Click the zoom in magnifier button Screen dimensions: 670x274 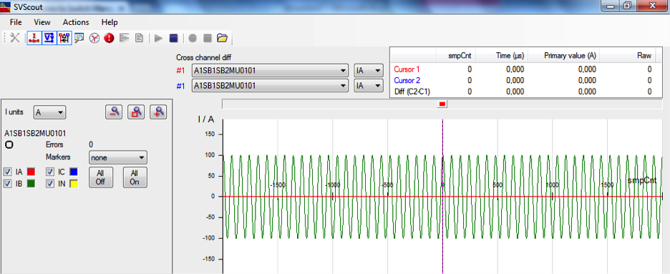point(157,112)
